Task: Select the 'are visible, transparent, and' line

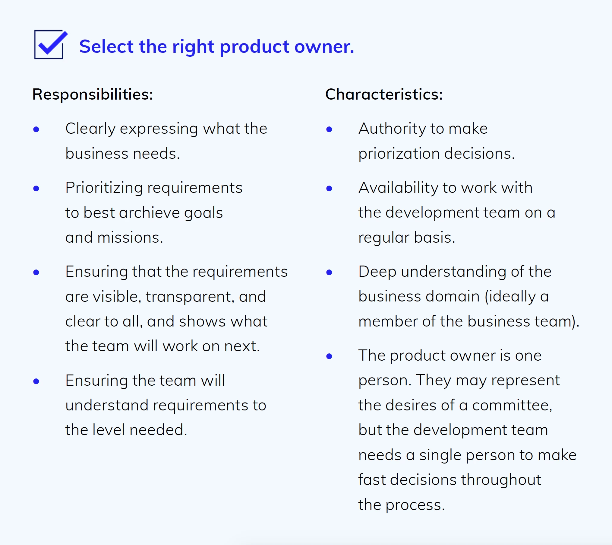Action: point(166,297)
